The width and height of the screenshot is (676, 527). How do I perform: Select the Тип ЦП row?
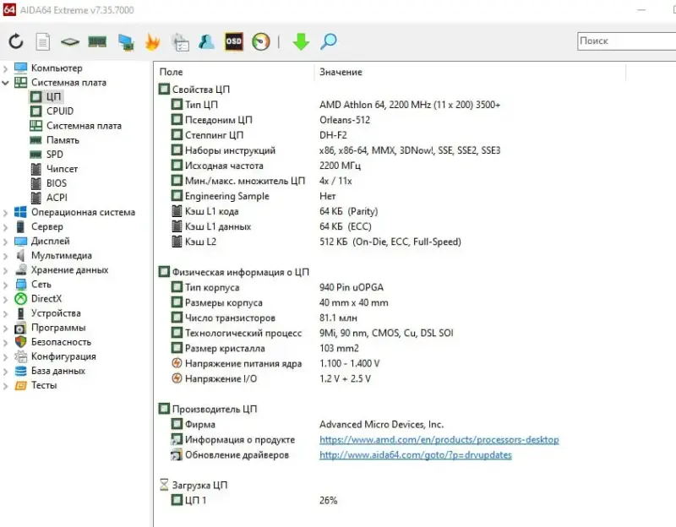click(x=200, y=105)
